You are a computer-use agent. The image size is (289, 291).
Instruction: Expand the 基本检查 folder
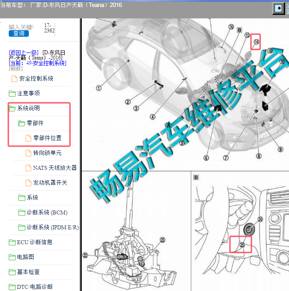coord(28,272)
